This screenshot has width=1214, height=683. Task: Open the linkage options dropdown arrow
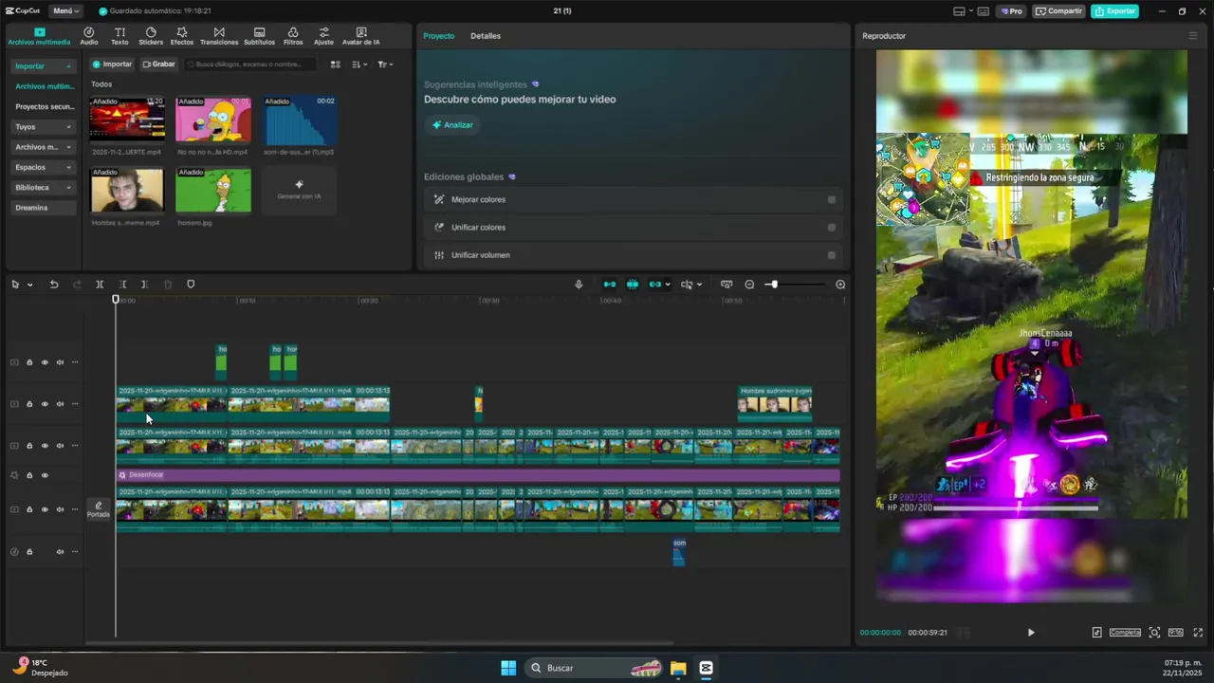coord(668,285)
